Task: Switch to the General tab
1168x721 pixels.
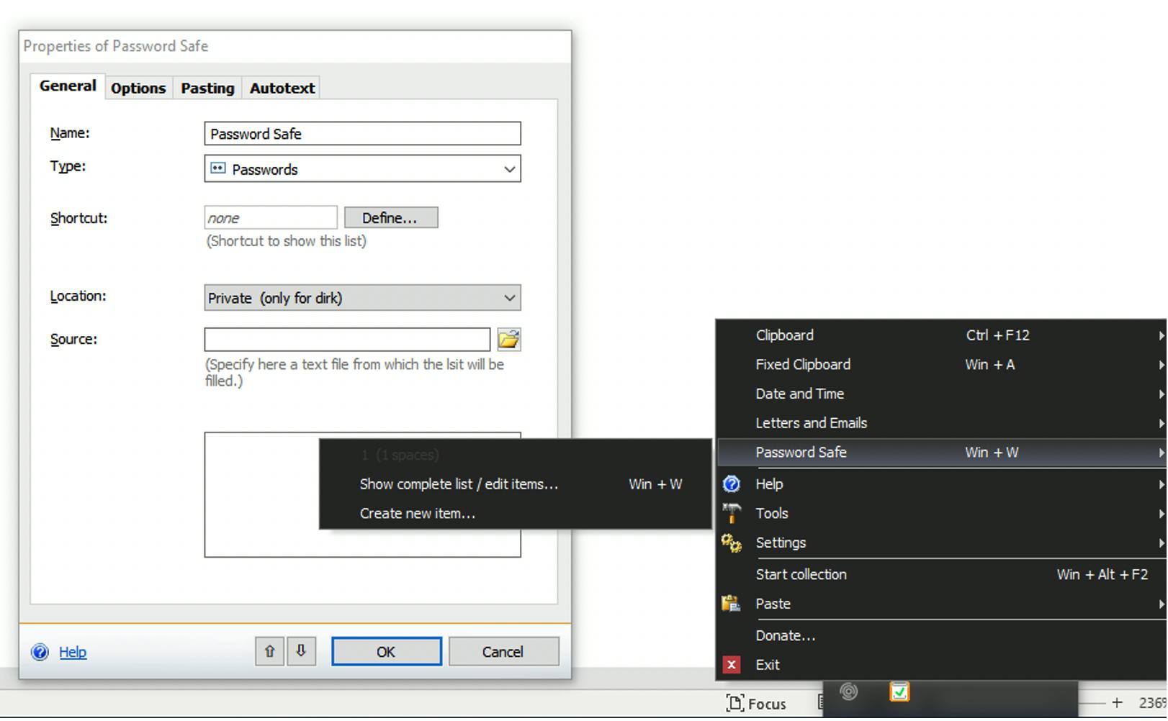Action: 68,86
